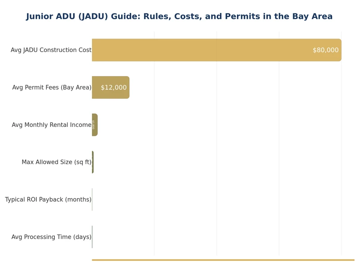Select the Avg JADU Construction Cost label
Image resolution: width=359 pixels, height=269 pixels.
coord(51,50)
